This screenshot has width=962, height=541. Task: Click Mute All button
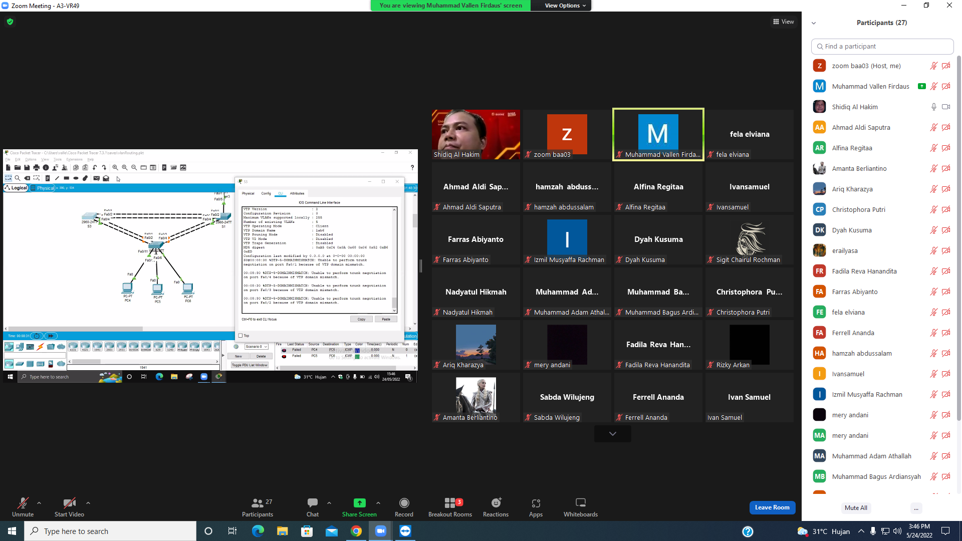tap(856, 508)
